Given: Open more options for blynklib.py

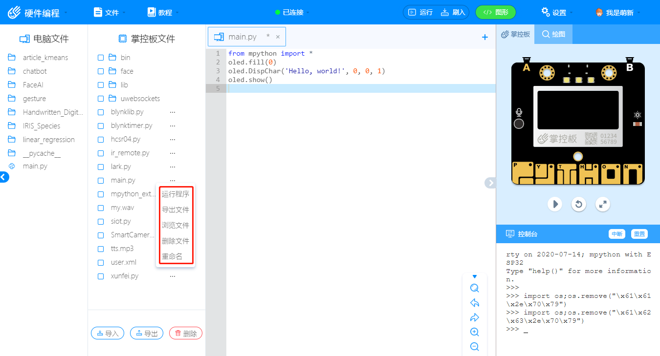Looking at the screenshot, I should point(173,112).
